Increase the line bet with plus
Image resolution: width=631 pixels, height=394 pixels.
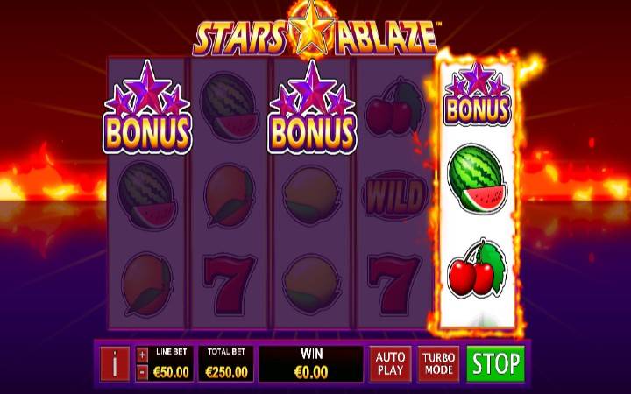click(x=142, y=355)
